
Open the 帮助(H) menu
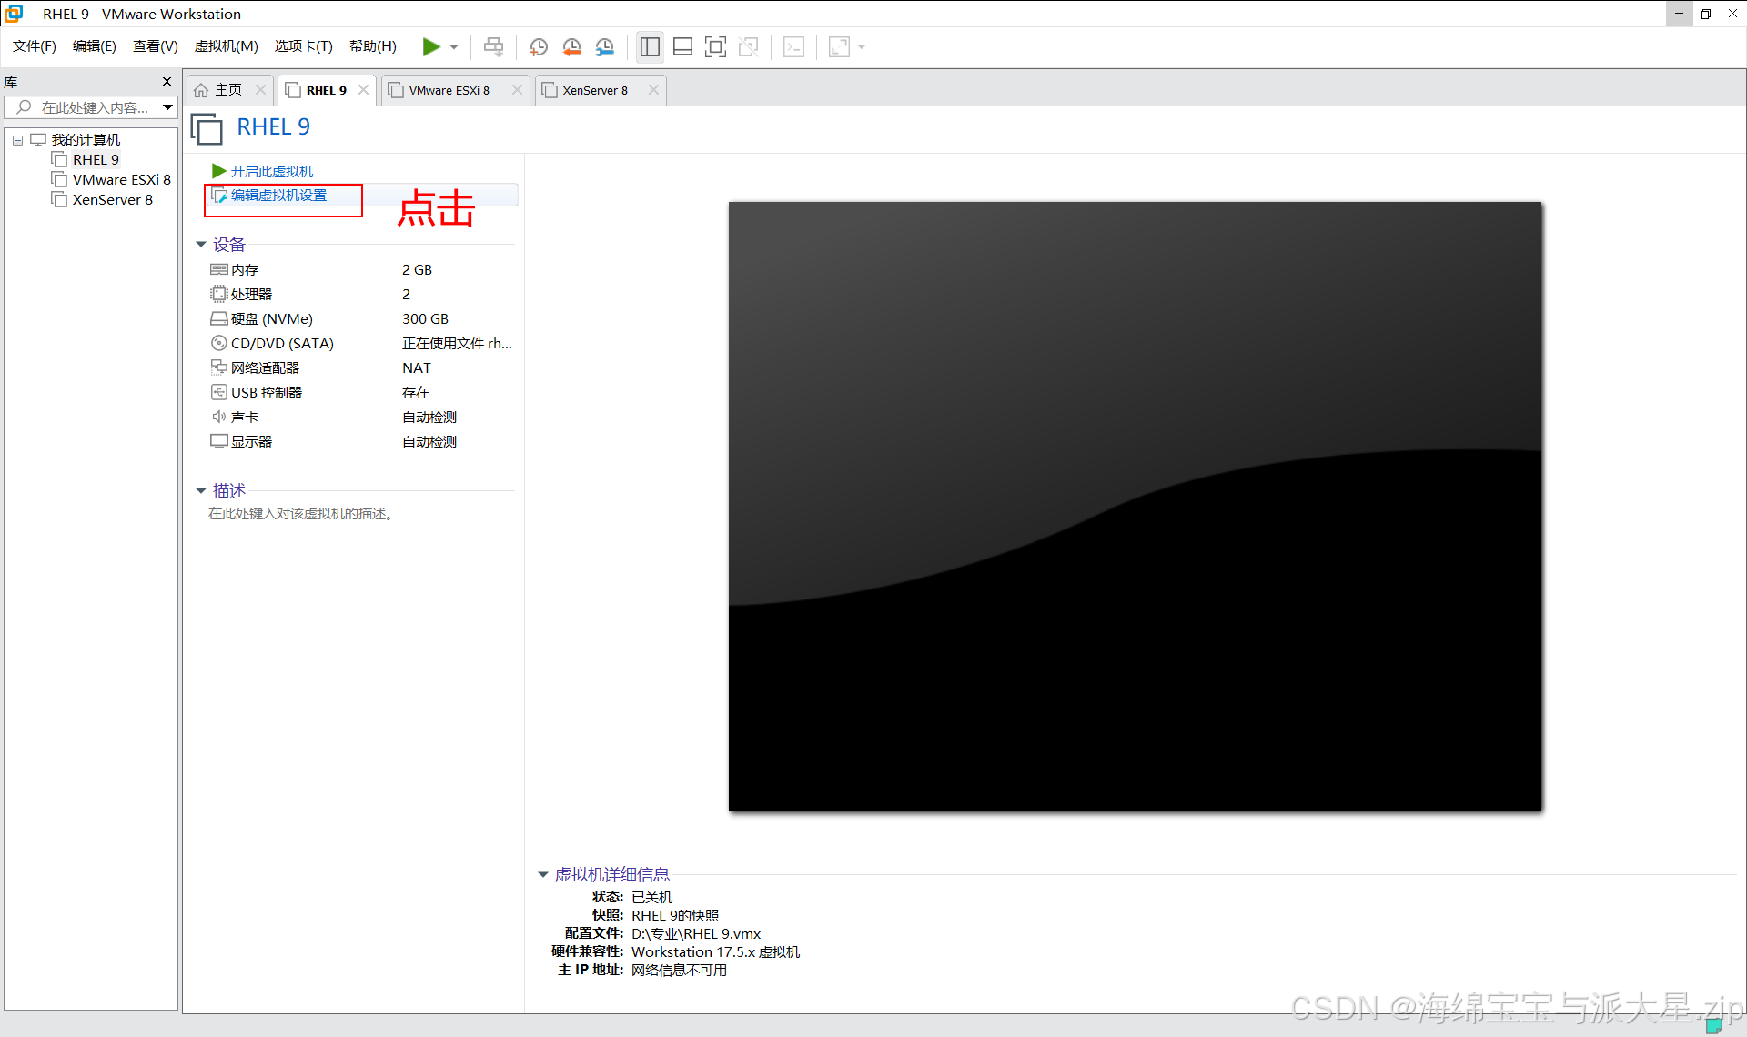point(373,46)
